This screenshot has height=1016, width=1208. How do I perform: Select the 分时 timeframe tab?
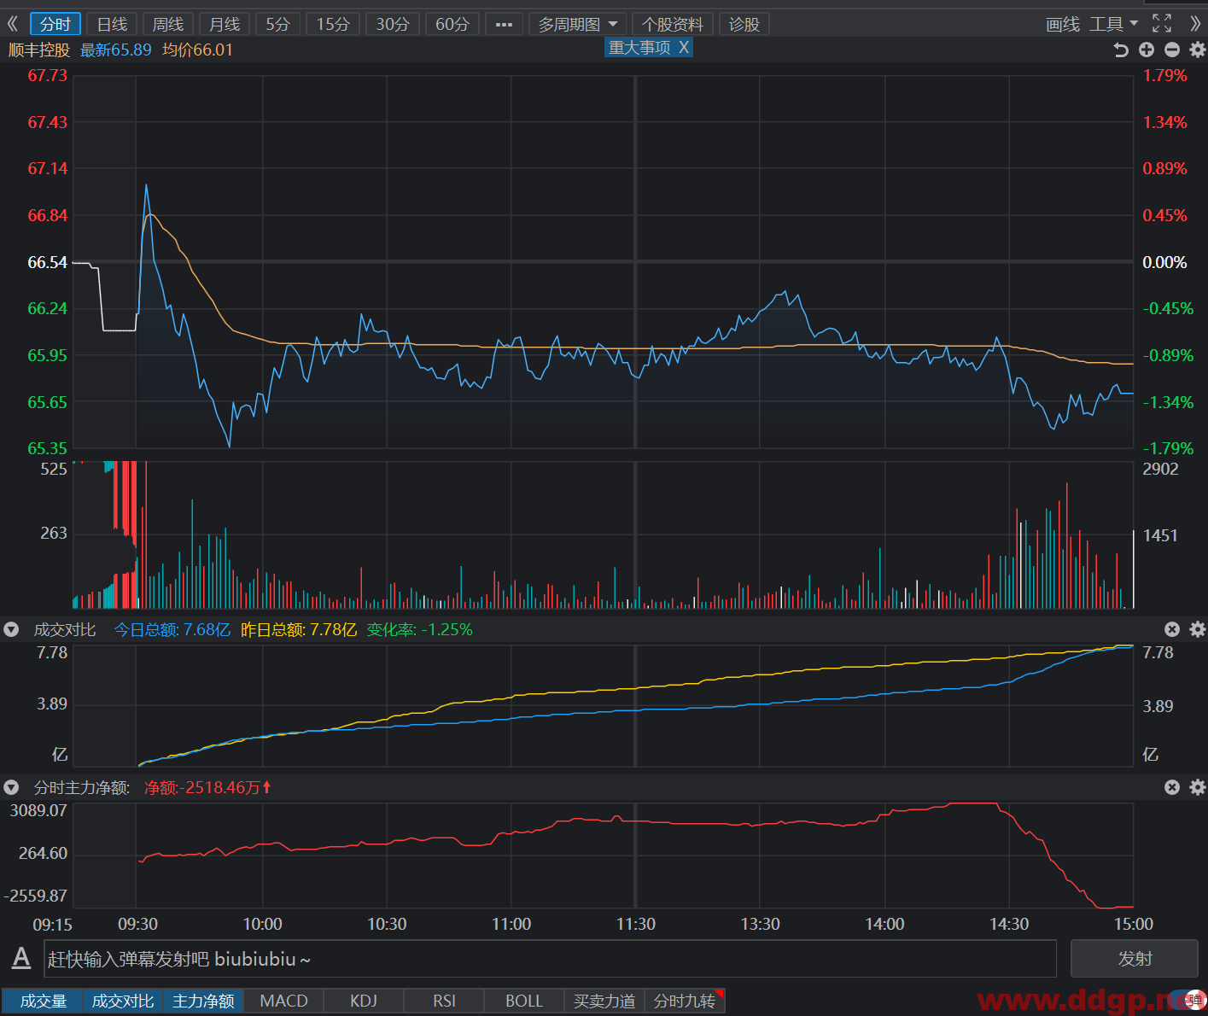pos(55,25)
